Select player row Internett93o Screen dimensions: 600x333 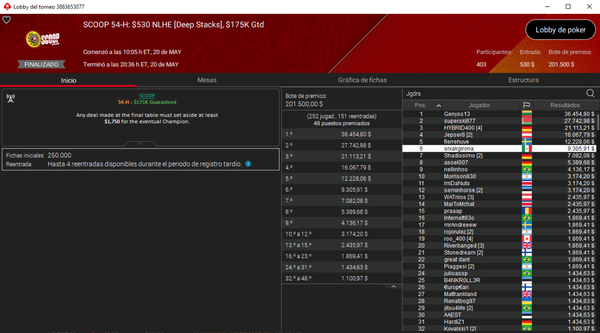[499, 218]
